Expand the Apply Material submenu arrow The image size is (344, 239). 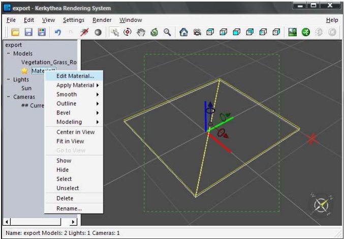click(98, 85)
